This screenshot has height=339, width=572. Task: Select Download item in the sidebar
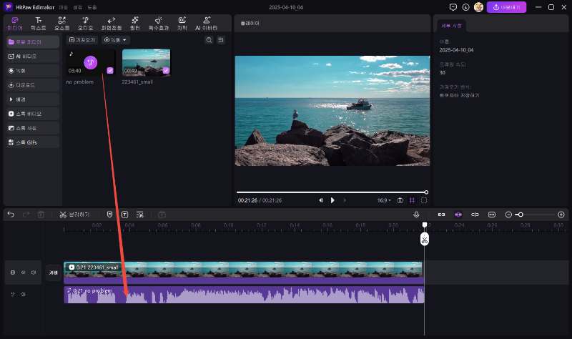[x=32, y=85]
